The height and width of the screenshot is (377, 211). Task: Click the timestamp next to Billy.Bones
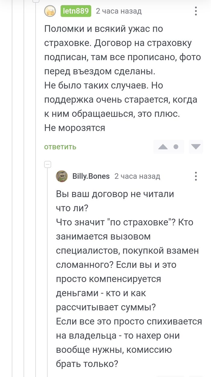point(137,176)
